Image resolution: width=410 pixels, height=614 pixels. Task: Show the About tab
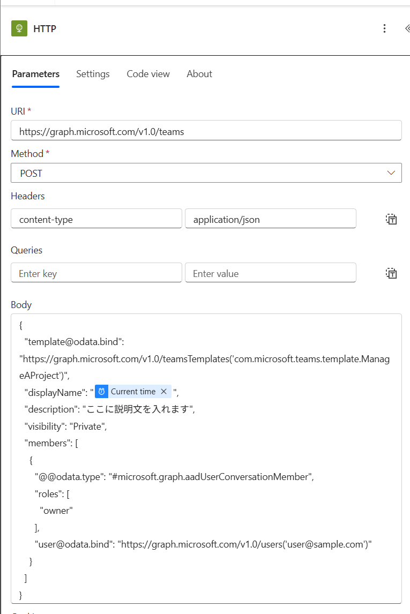pos(199,74)
